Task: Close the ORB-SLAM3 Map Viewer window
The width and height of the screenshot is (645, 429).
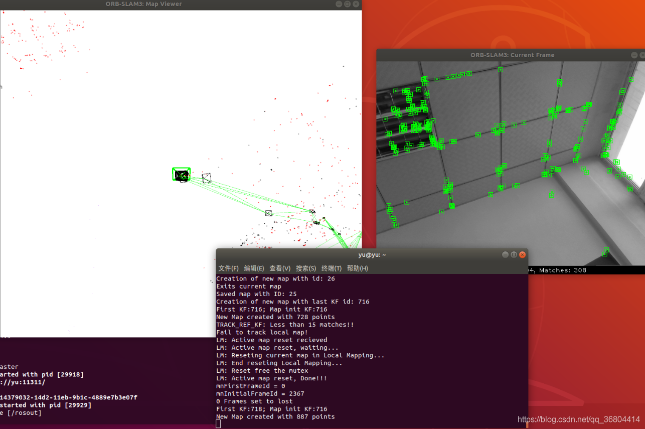Action: (356, 4)
